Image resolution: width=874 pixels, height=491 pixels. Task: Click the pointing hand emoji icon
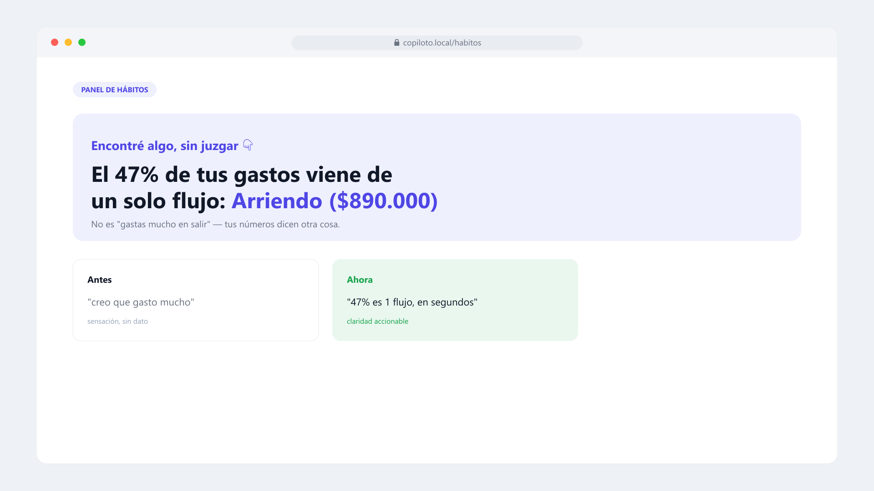point(248,145)
